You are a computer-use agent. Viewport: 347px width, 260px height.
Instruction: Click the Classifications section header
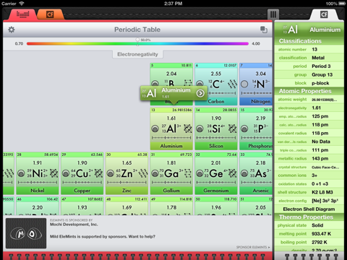click(309, 41)
